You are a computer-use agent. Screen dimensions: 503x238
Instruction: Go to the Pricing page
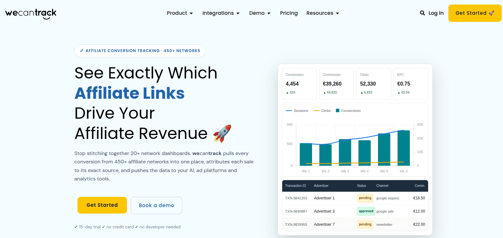[289, 13]
